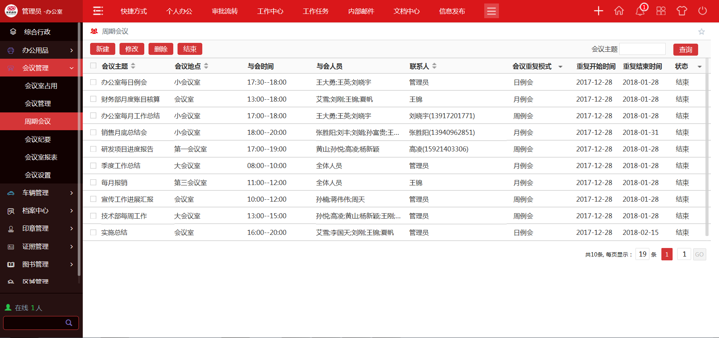Check the box for 办公室每日例会

(93, 82)
